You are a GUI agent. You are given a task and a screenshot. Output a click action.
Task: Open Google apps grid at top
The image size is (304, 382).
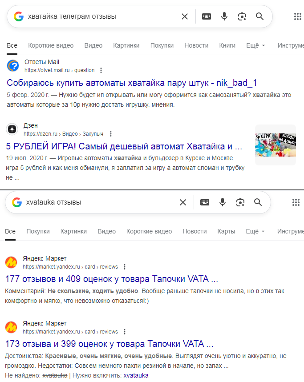tap(298, 16)
